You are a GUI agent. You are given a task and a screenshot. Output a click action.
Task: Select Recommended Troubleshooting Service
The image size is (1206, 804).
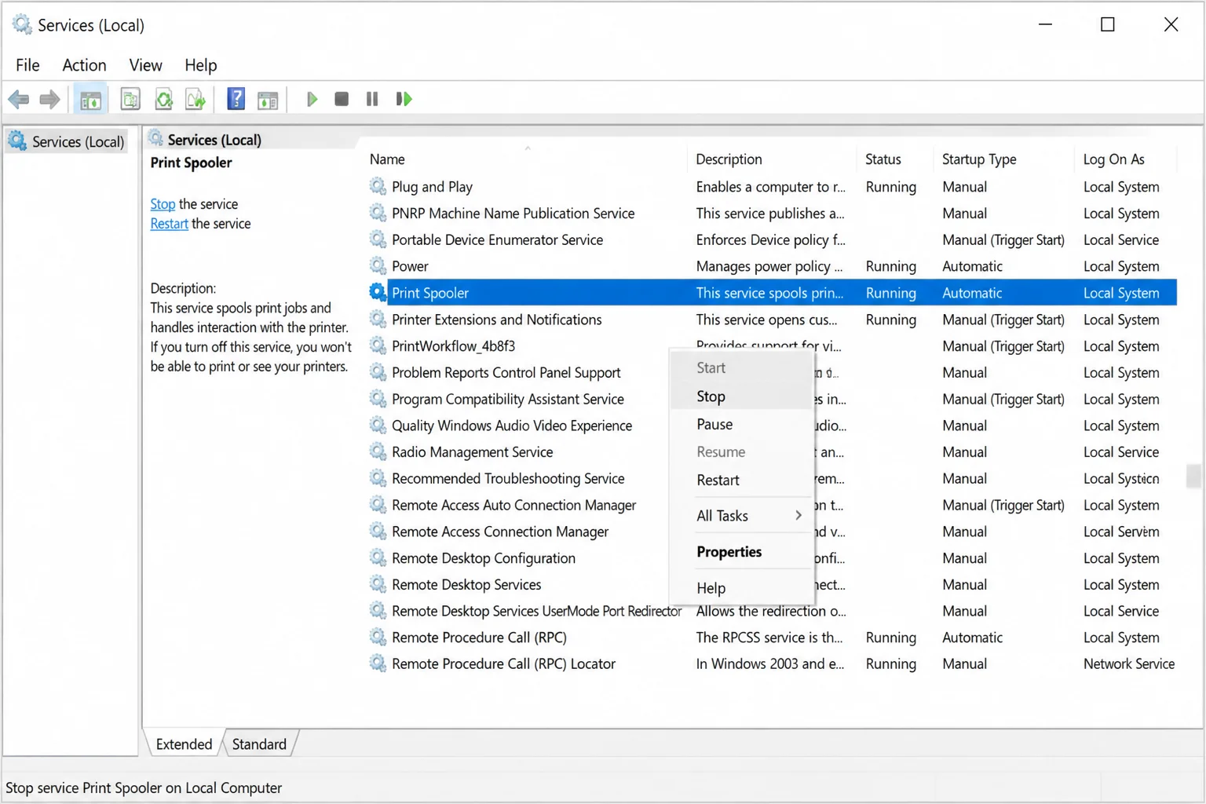click(x=508, y=478)
